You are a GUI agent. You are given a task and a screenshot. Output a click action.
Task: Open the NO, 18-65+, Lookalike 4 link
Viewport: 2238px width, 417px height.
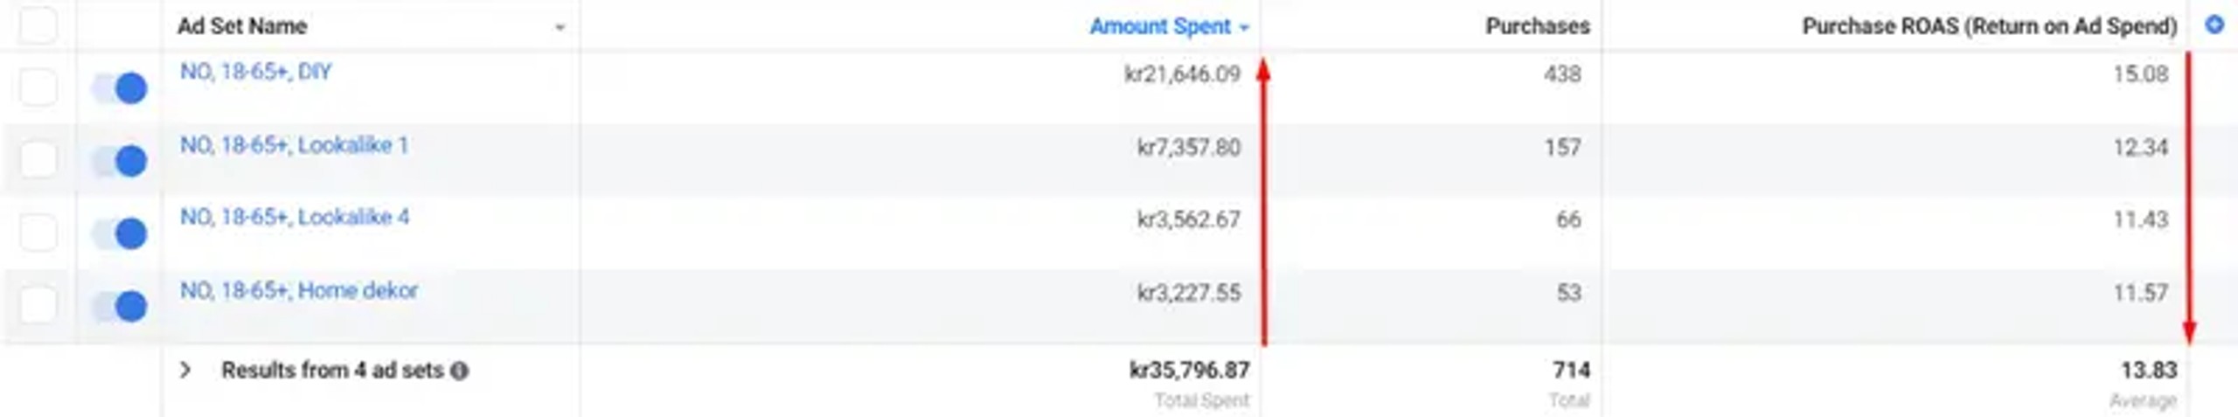[x=295, y=217]
